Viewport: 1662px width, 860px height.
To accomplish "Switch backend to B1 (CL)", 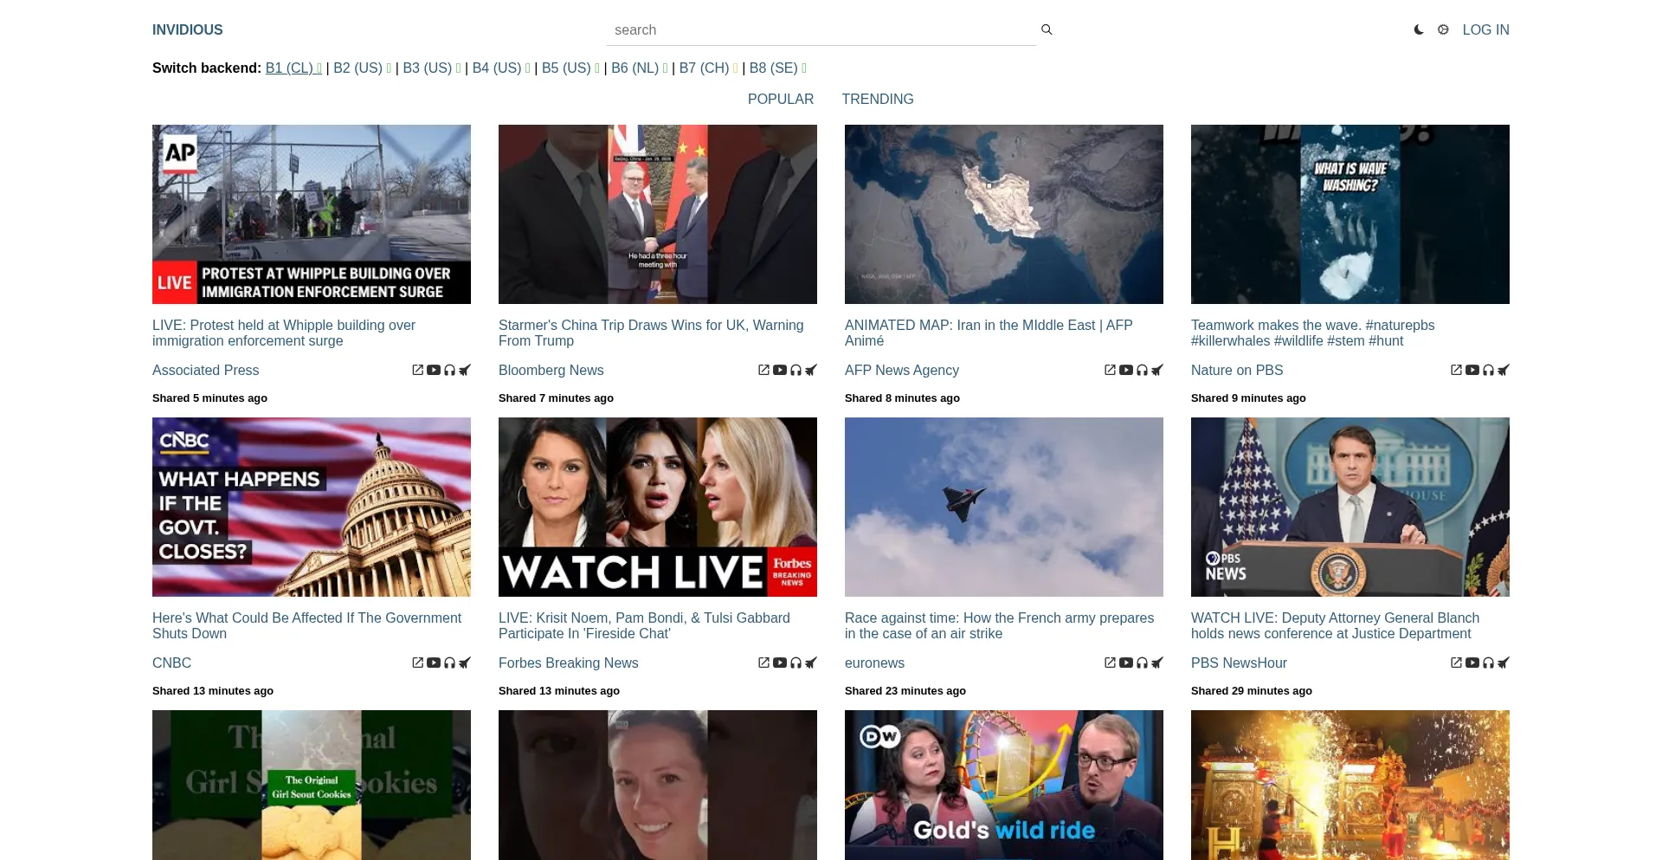I will (x=293, y=68).
